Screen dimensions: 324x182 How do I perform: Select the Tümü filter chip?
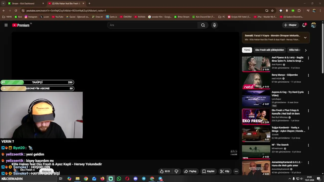point(247,50)
